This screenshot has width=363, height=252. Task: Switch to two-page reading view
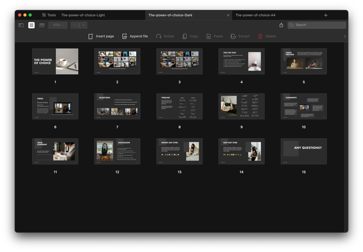42,25
